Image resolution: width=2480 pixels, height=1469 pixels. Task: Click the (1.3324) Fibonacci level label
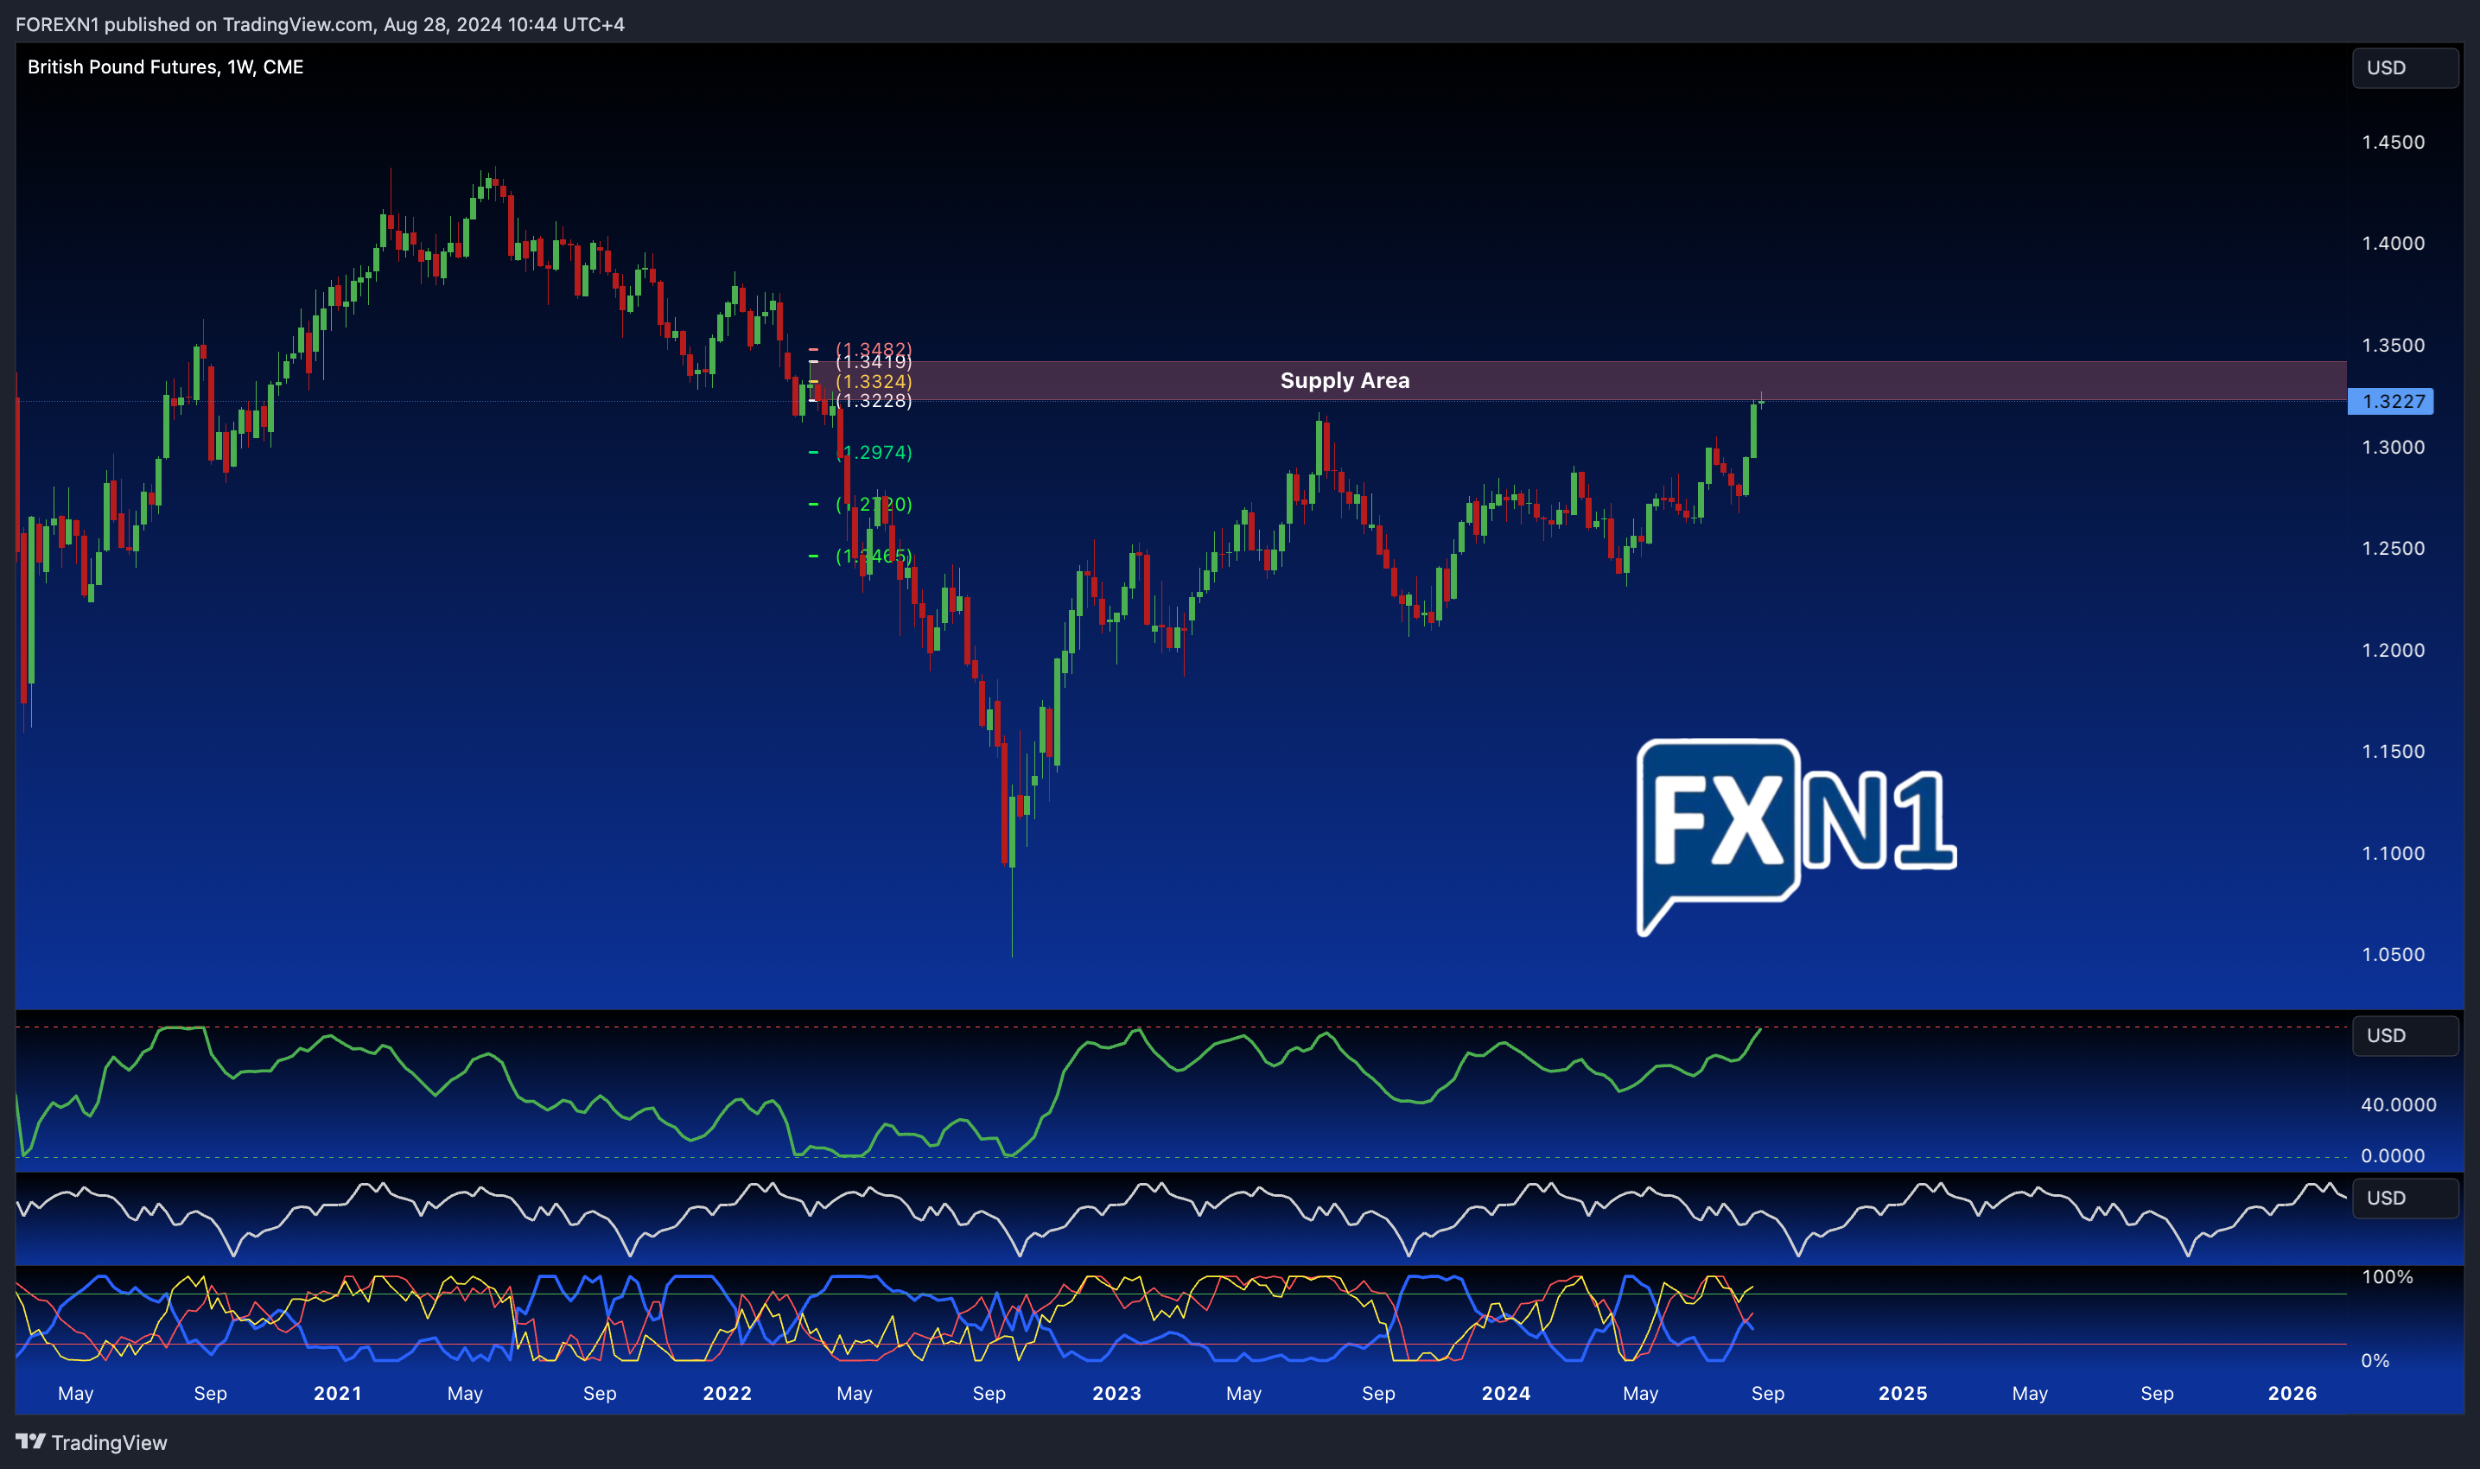tap(874, 381)
